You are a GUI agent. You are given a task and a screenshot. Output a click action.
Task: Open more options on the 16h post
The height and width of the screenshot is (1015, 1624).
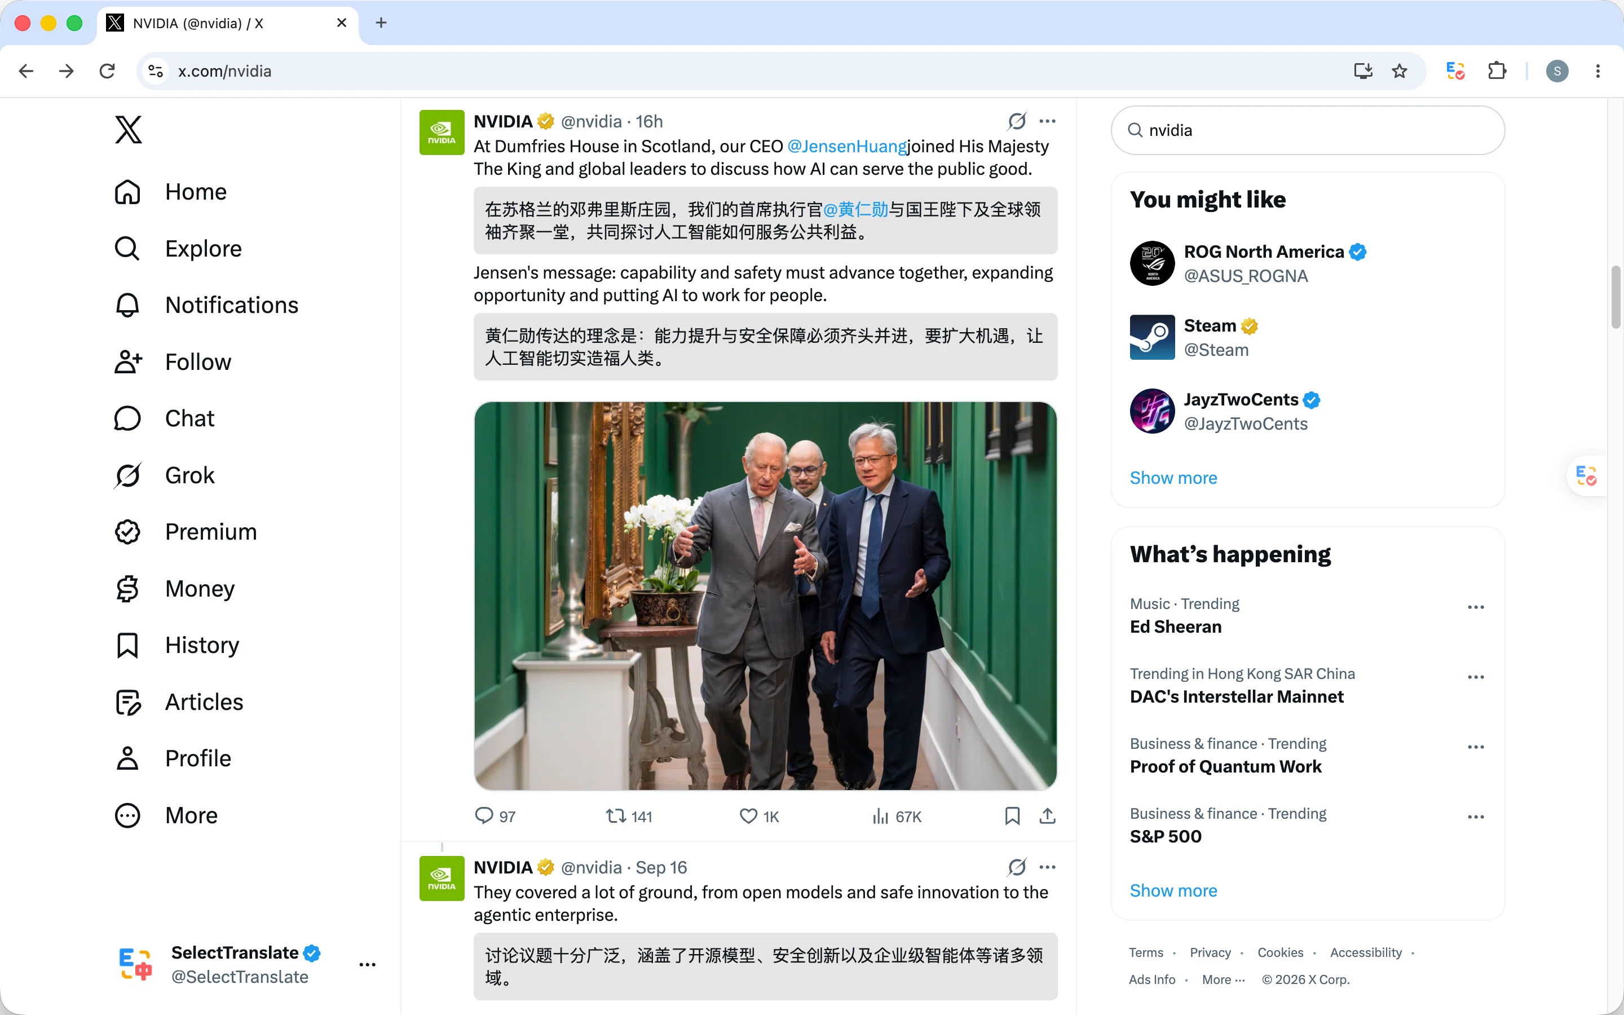(1048, 121)
